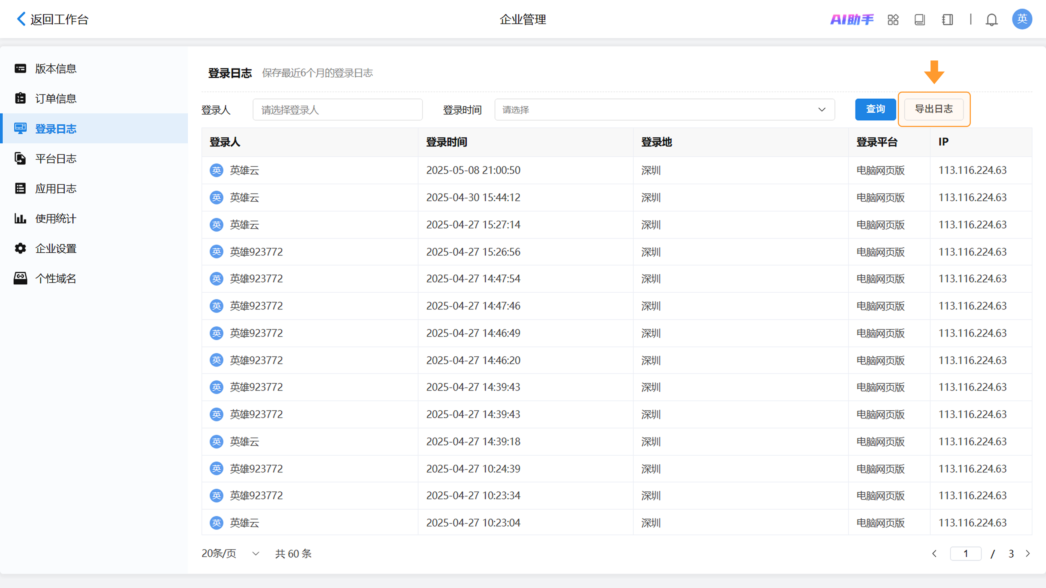1046x588 pixels.
Task: Focus the 请选择登录人 input field
Action: click(x=337, y=110)
